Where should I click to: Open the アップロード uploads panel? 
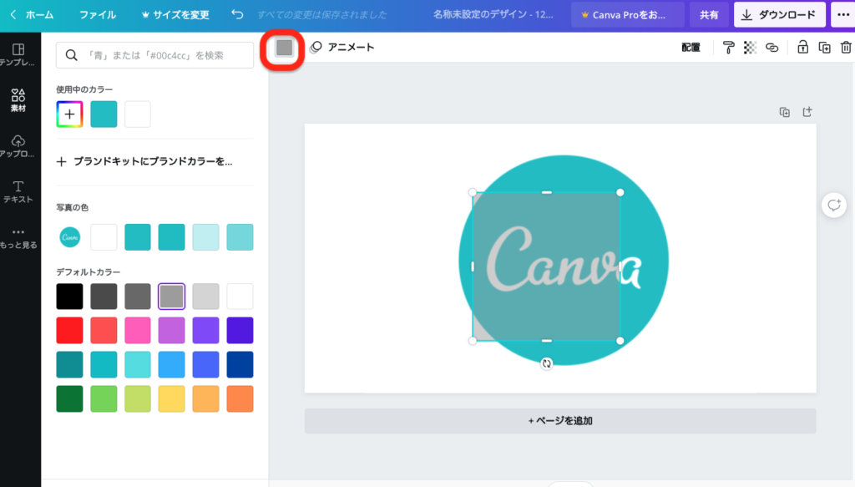[x=18, y=146]
